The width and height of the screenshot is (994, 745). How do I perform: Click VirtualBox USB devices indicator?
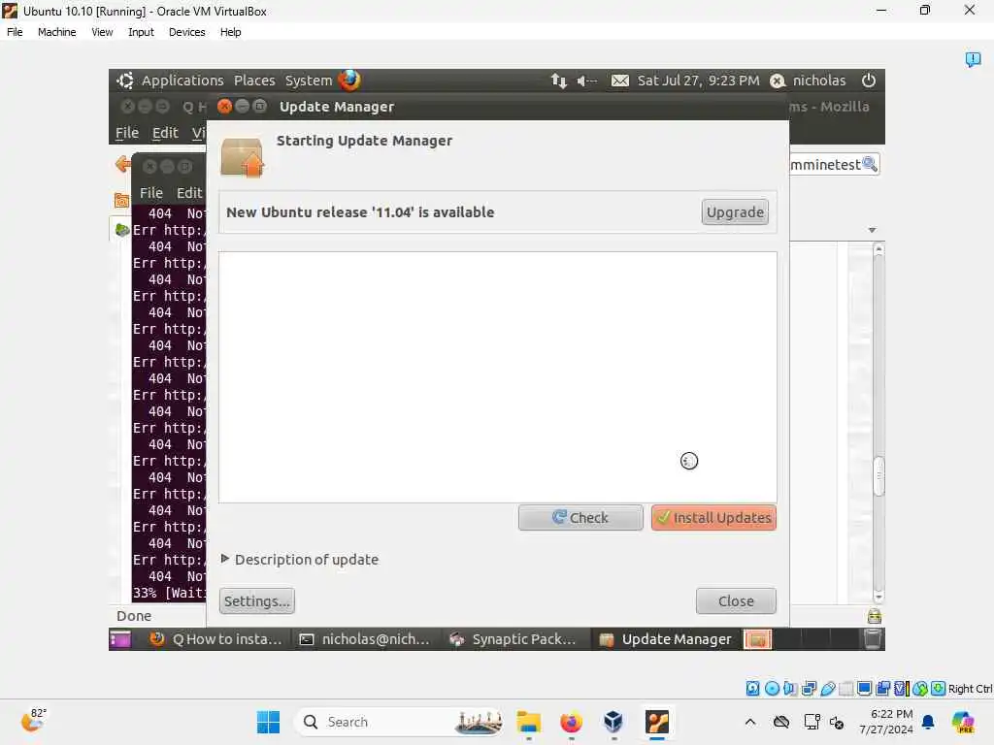coord(827,689)
